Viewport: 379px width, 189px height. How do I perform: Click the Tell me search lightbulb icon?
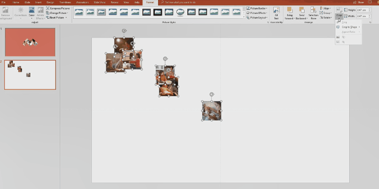(x=163, y=2)
